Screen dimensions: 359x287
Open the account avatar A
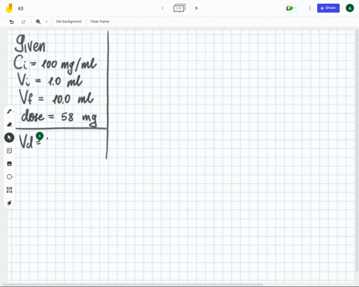click(349, 8)
